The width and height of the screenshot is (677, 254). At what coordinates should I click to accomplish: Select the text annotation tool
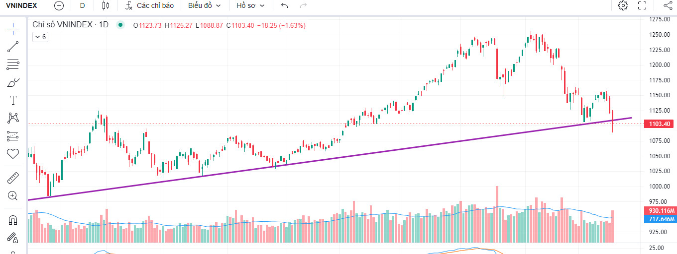coord(13,100)
